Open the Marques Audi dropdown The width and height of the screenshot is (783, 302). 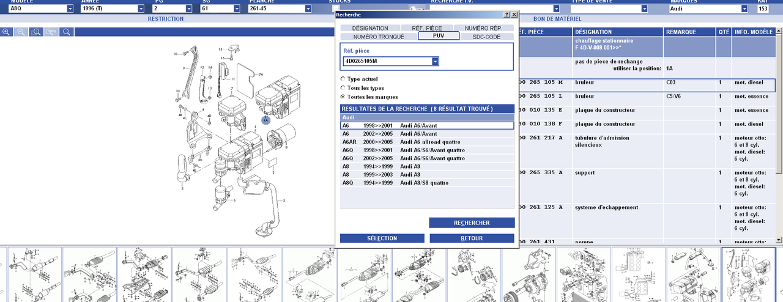click(744, 9)
